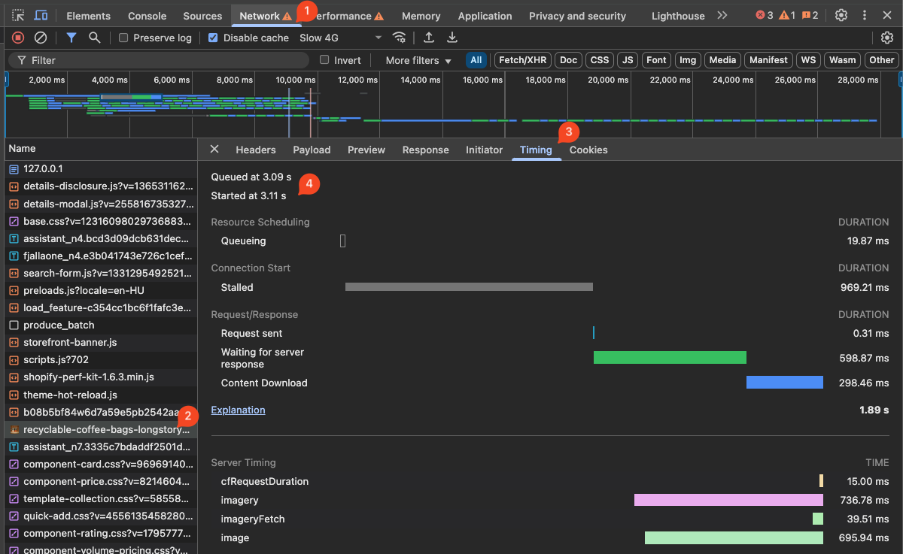Click the Explanation link
The image size is (903, 554).
pyautogui.click(x=238, y=410)
